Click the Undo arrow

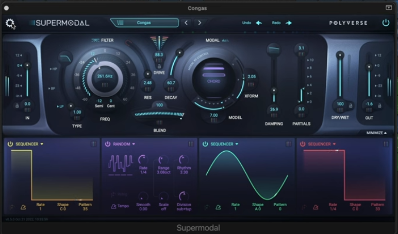259,23
